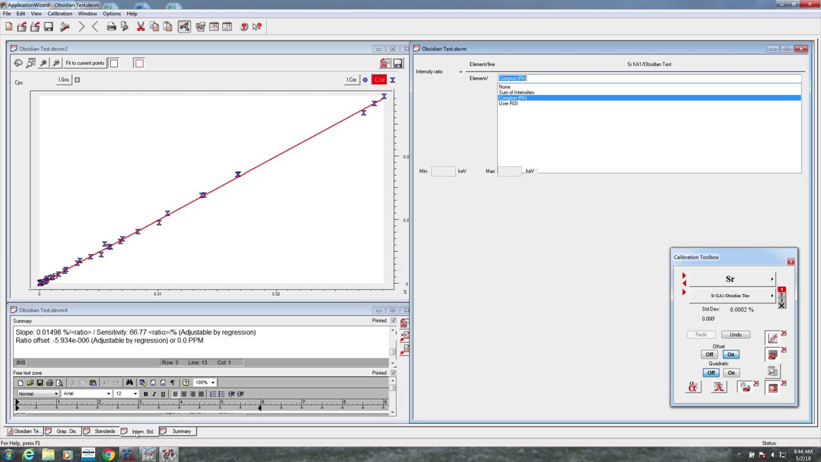Click the zoom-out magnifier in graph window
821x462 pixels.
pyautogui.click(x=56, y=63)
